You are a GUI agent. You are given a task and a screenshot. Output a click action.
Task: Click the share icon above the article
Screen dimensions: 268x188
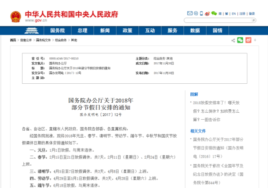233,40
